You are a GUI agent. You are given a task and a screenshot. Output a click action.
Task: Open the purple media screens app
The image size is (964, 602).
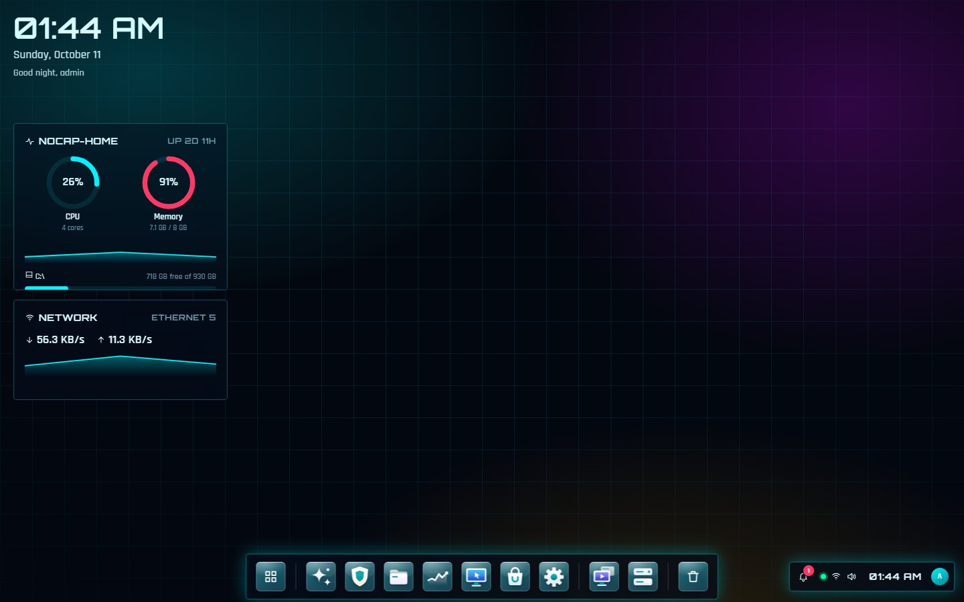[604, 577]
